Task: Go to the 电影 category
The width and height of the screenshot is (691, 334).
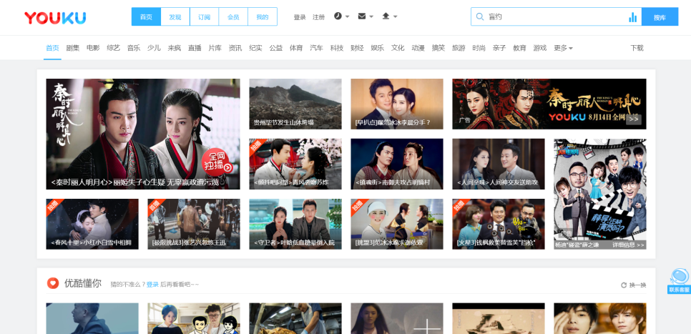Action: coord(93,48)
